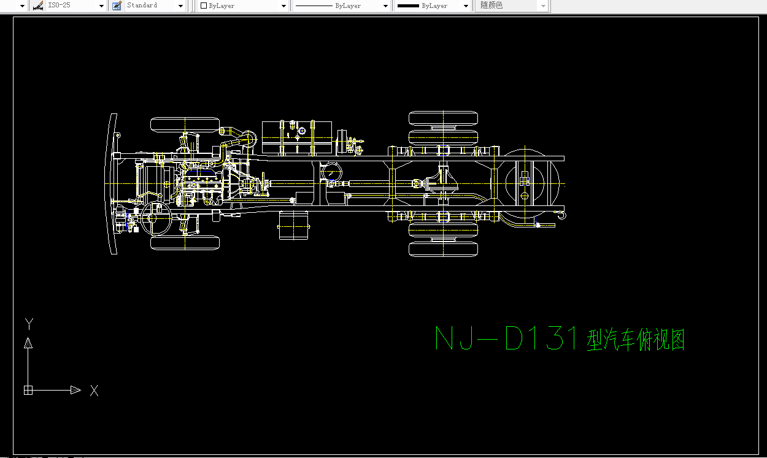Click the X axis label of UCS icon

tap(94, 391)
